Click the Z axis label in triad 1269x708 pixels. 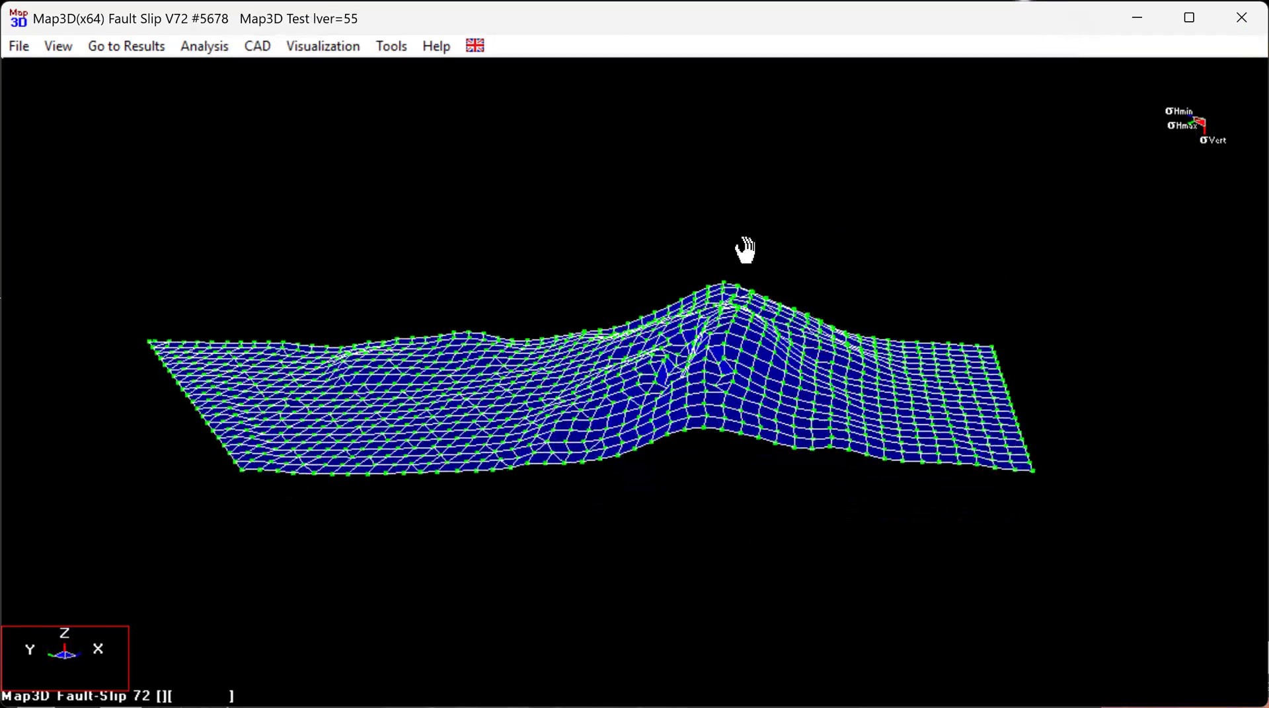click(64, 633)
